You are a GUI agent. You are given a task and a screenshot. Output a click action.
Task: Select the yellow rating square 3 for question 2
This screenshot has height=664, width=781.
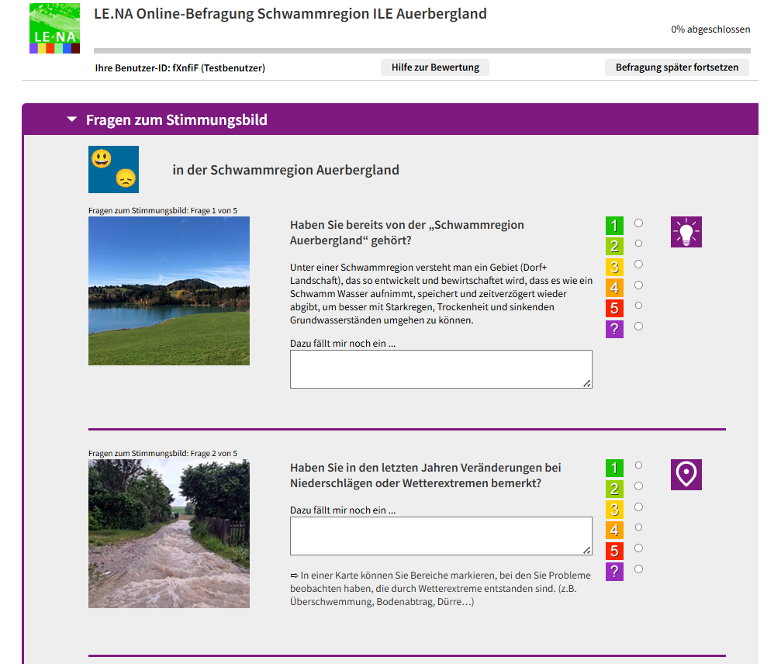[614, 508]
